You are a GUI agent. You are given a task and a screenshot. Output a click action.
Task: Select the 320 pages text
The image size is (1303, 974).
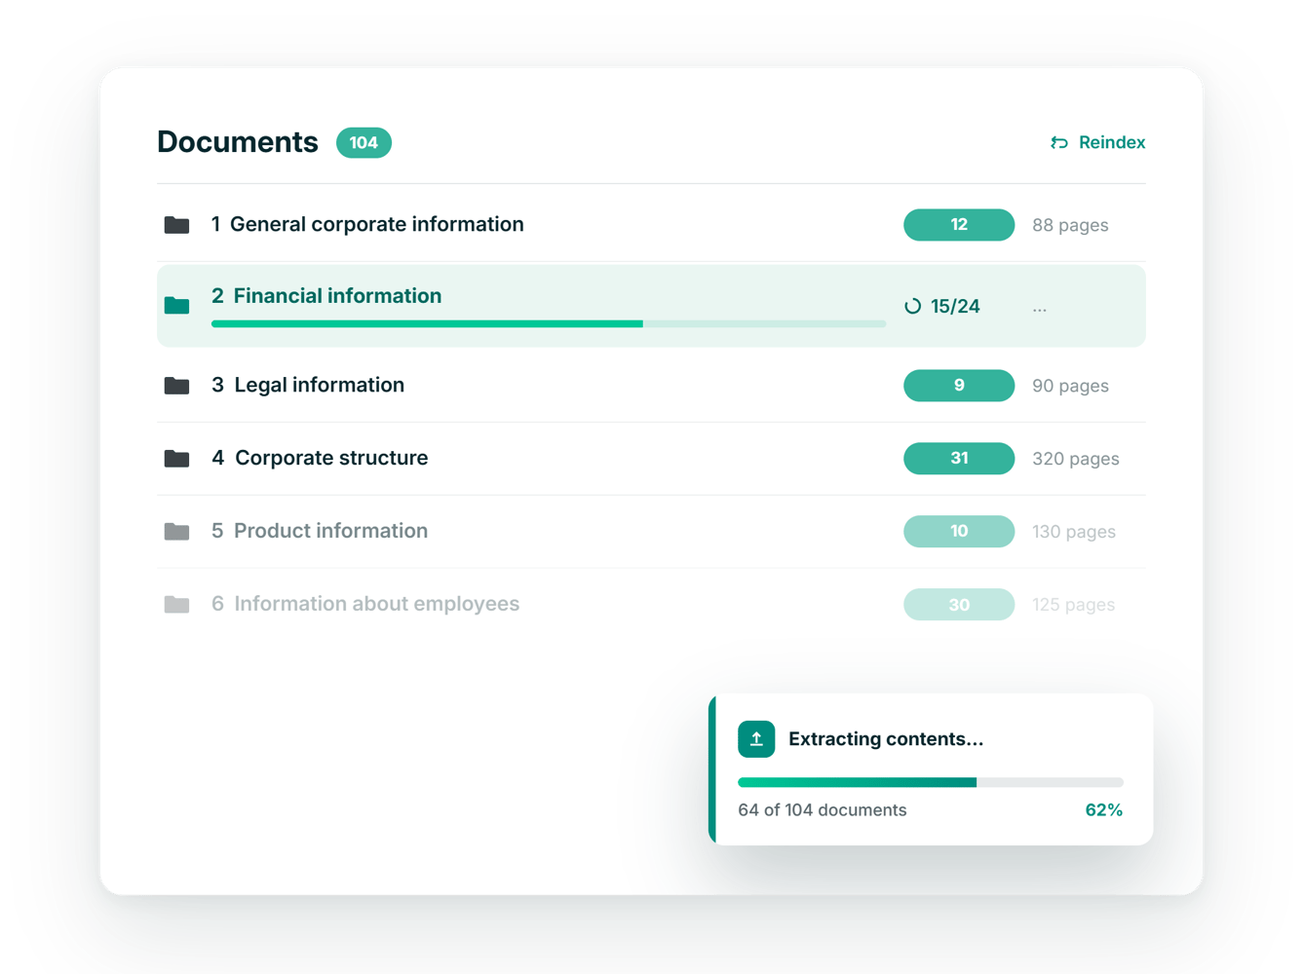(x=1076, y=459)
